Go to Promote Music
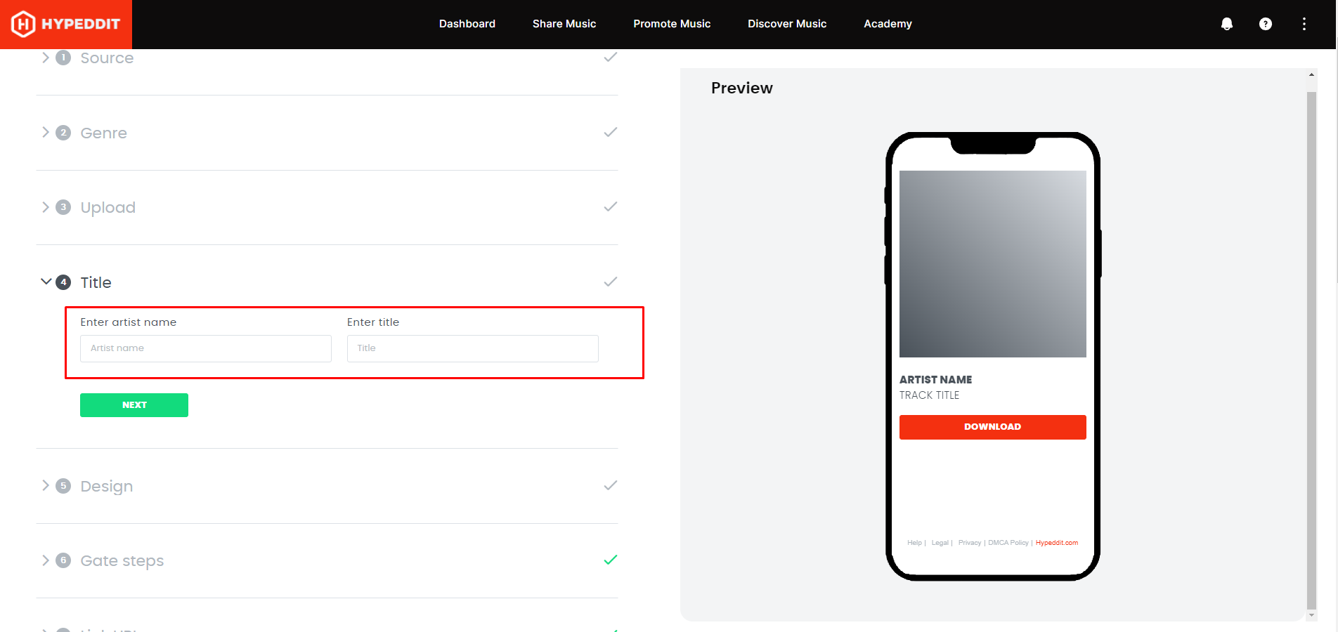This screenshot has width=1338, height=632. 672,24
